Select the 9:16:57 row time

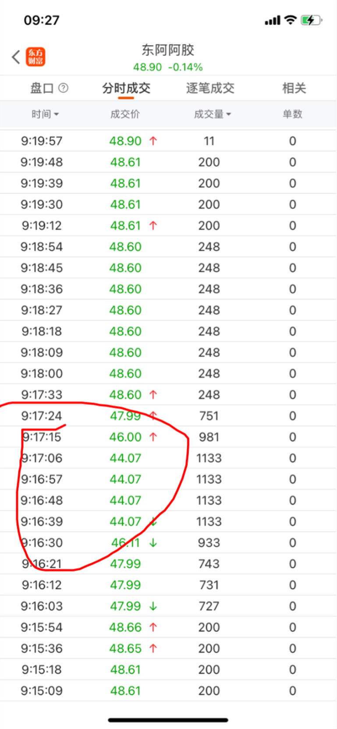pos(42,479)
